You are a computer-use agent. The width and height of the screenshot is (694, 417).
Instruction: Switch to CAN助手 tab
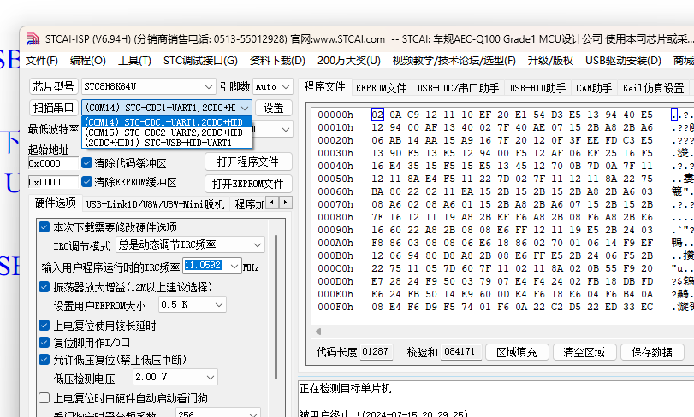(594, 88)
